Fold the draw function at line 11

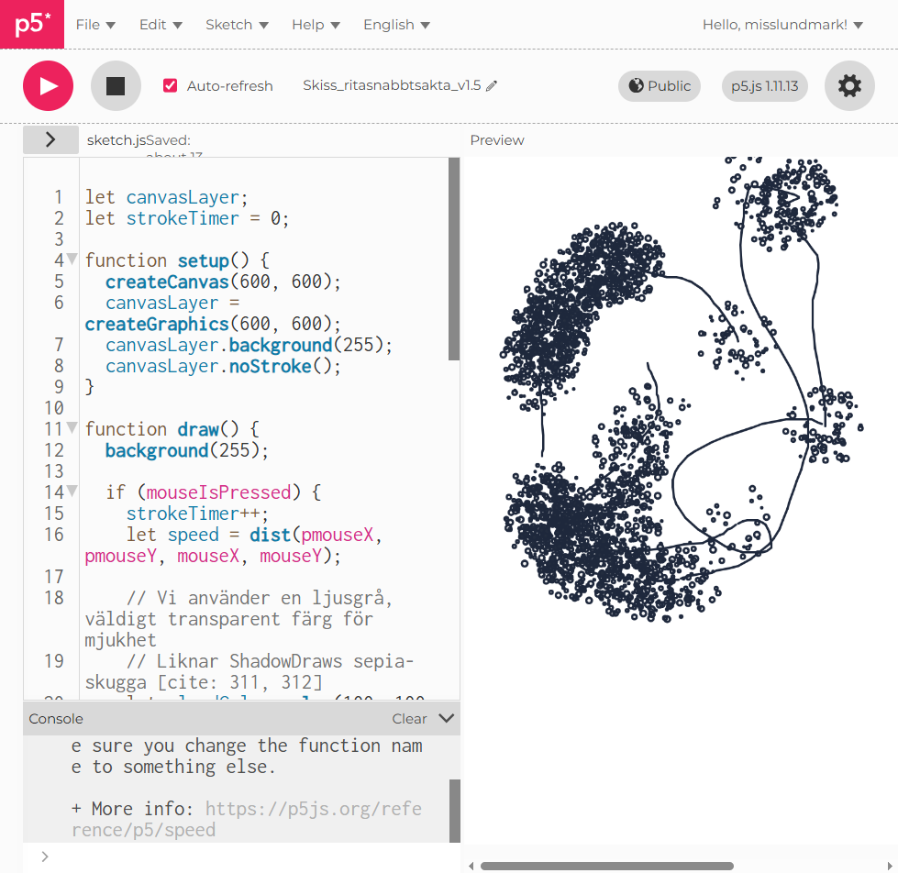pyautogui.click(x=72, y=427)
